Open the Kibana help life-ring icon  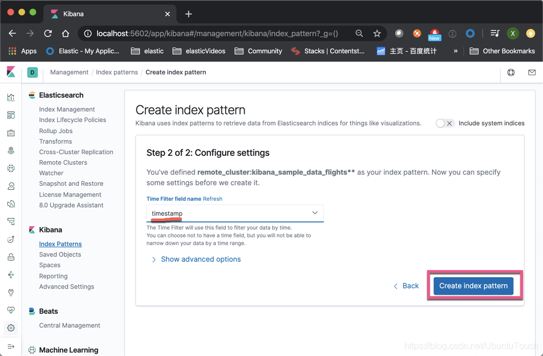click(x=510, y=72)
